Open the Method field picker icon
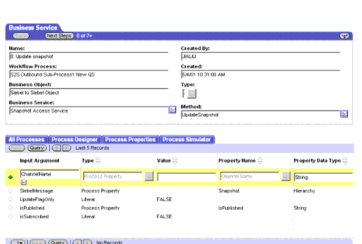The image size is (362, 244). [x=344, y=114]
